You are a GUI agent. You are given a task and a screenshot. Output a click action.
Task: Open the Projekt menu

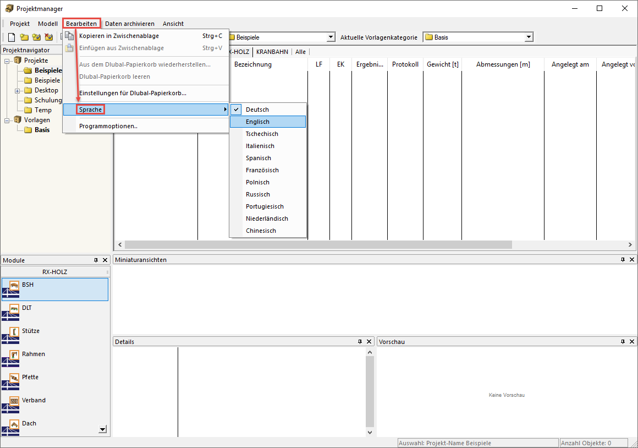pos(20,24)
